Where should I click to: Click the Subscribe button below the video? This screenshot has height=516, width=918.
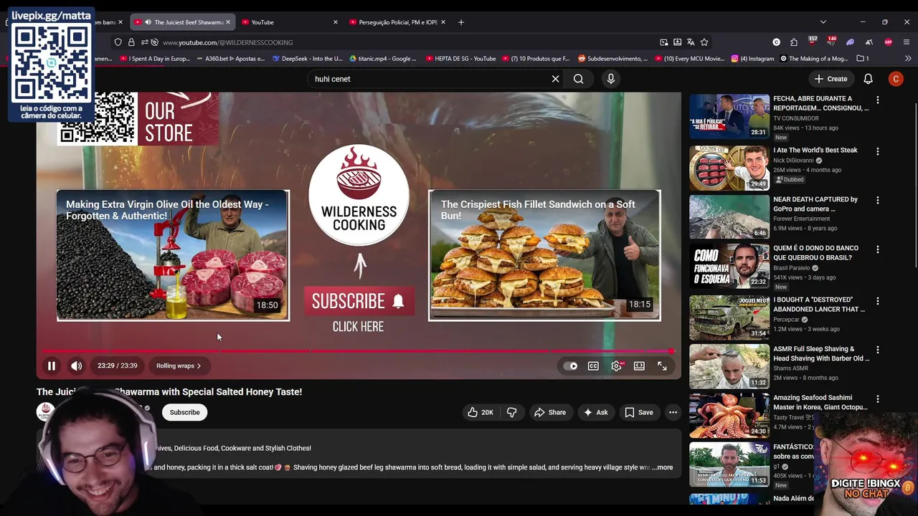pos(184,412)
